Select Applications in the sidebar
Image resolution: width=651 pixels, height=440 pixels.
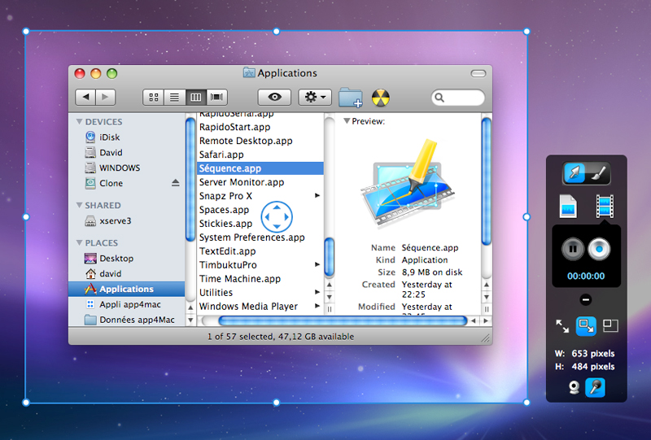[x=127, y=289]
